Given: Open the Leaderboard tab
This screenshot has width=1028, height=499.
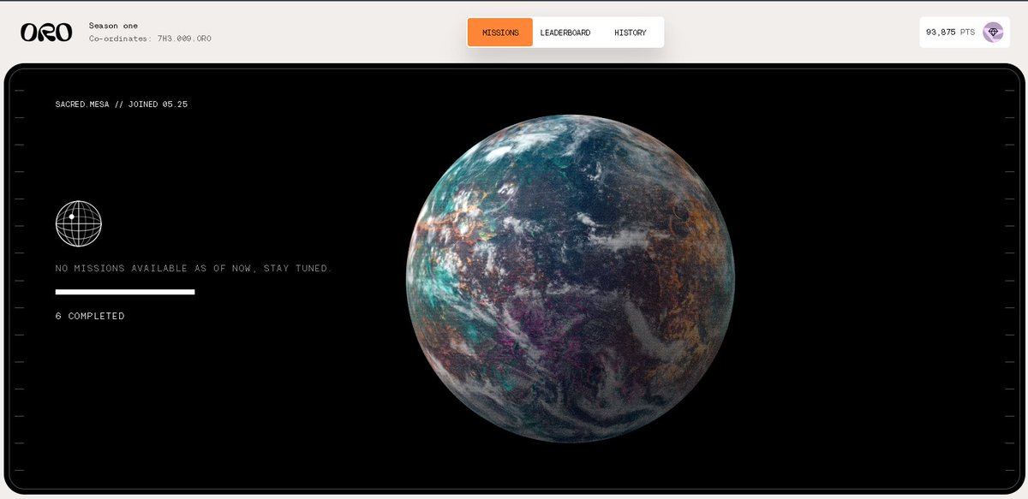Looking at the screenshot, I should coord(565,33).
